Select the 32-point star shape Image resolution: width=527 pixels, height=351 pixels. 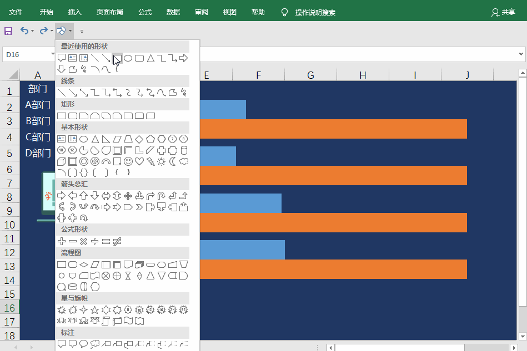pos(183,310)
